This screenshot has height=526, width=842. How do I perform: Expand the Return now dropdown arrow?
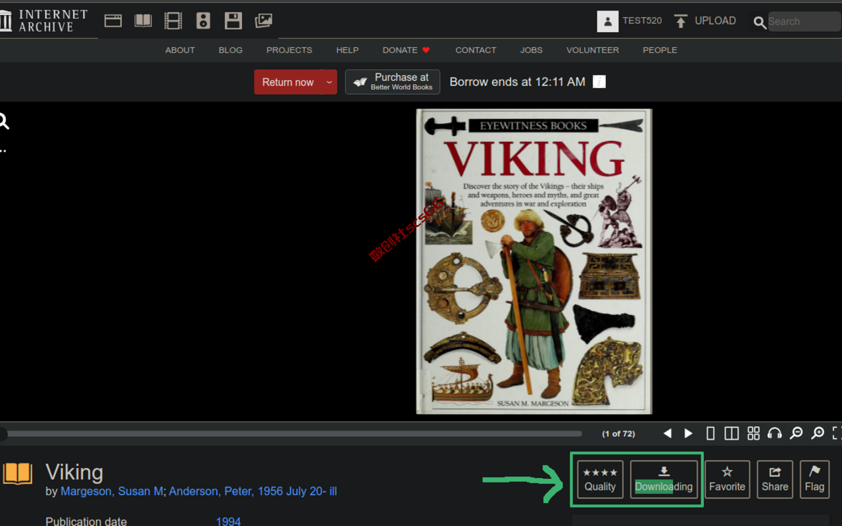(x=330, y=82)
